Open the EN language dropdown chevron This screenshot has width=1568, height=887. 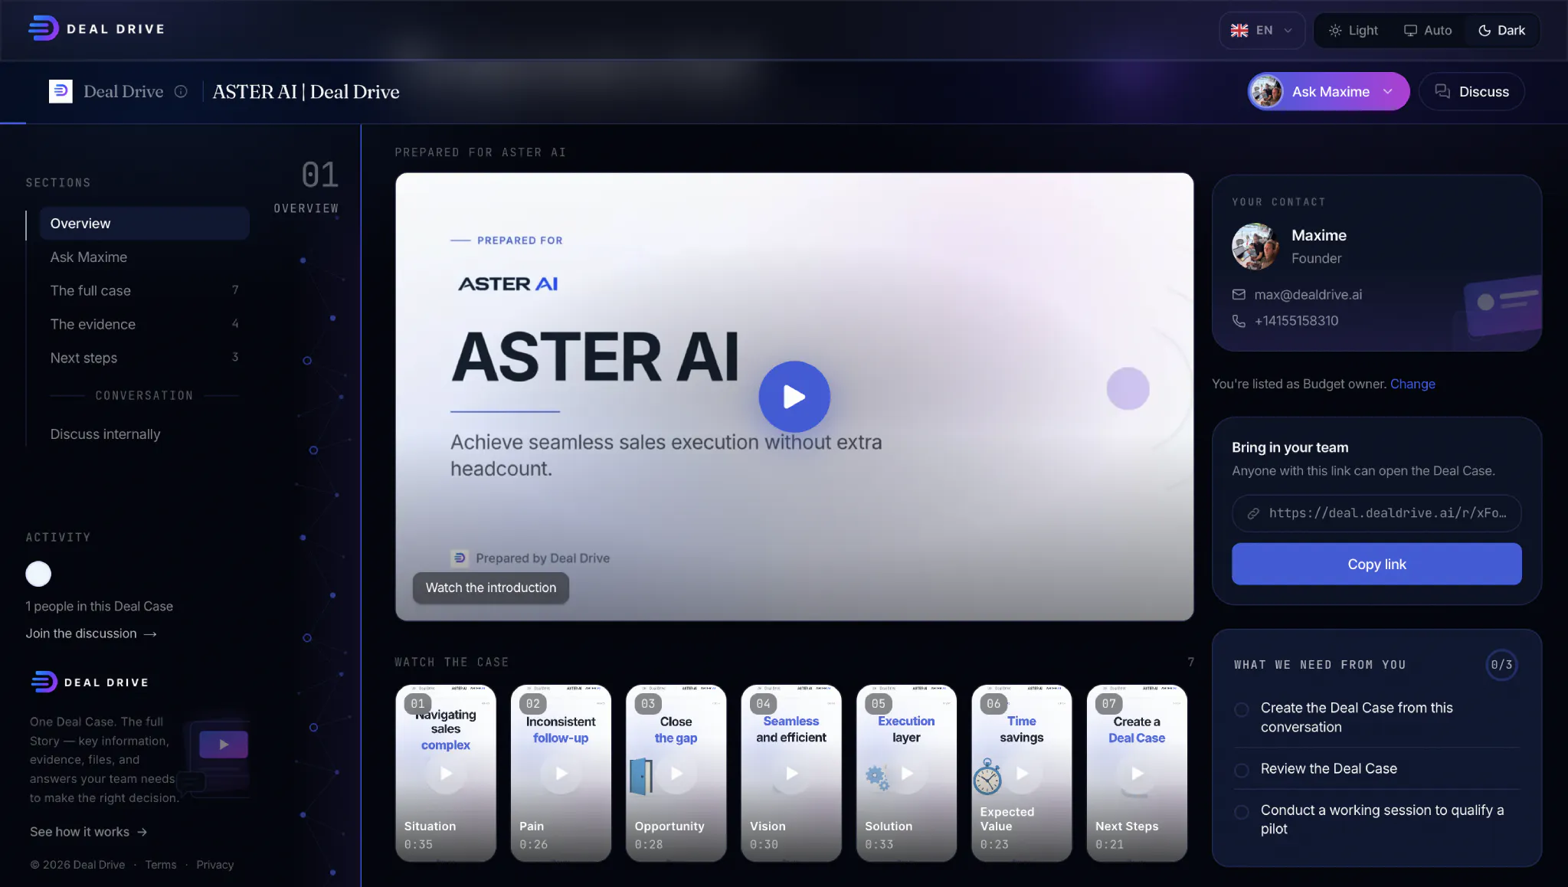1288,31
